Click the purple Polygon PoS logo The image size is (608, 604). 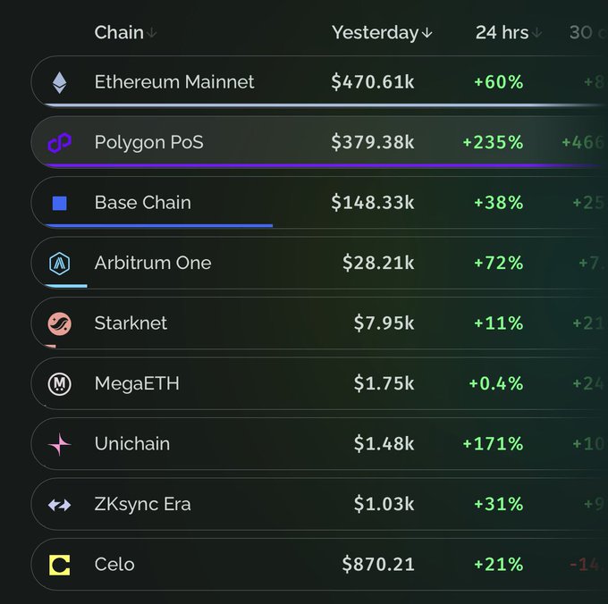59,142
